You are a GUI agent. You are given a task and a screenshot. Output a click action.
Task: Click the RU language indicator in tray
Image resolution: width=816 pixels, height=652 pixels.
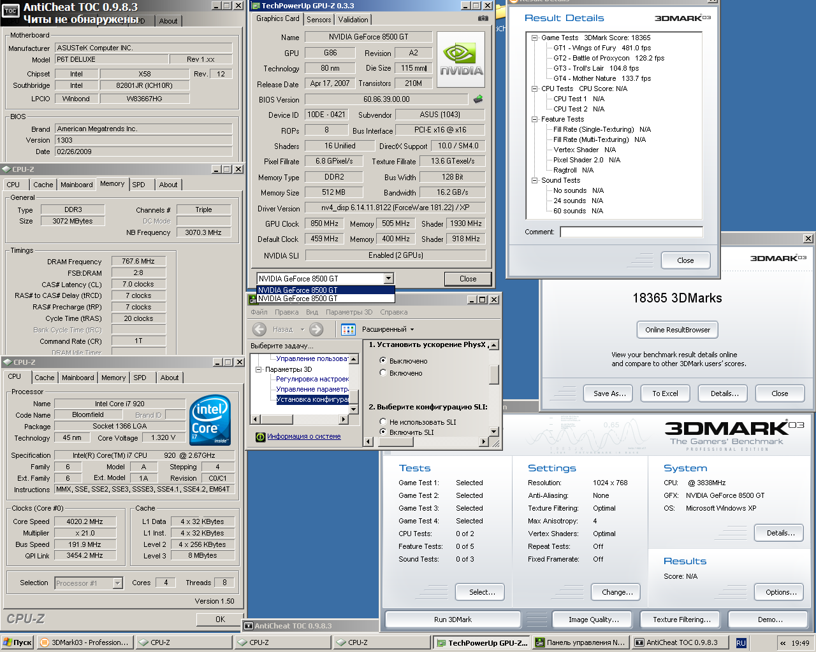(741, 643)
